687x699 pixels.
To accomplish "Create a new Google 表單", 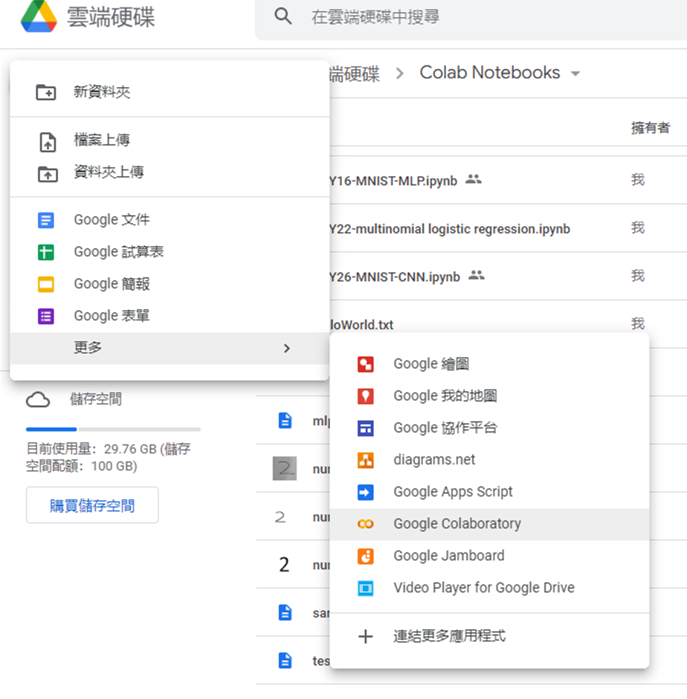I will (170, 316).
